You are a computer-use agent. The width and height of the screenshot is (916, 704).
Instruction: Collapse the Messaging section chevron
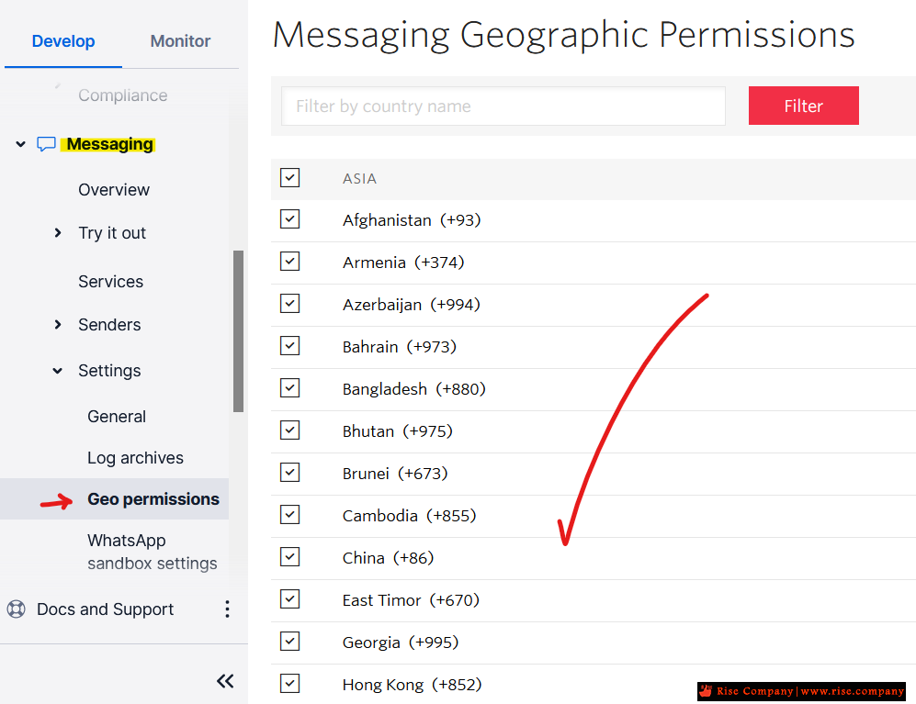[20, 144]
